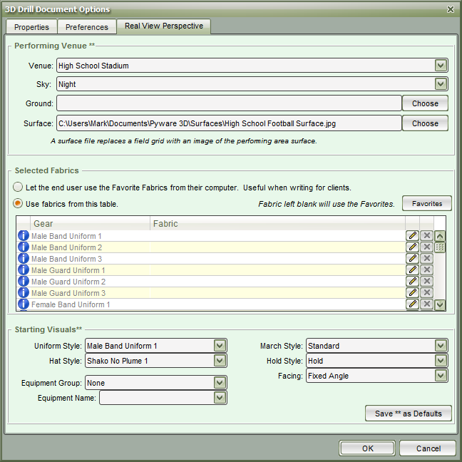The height and width of the screenshot is (462, 462).
Task: Click the fabrics table scrollbar thumb
Action: point(440,247)
